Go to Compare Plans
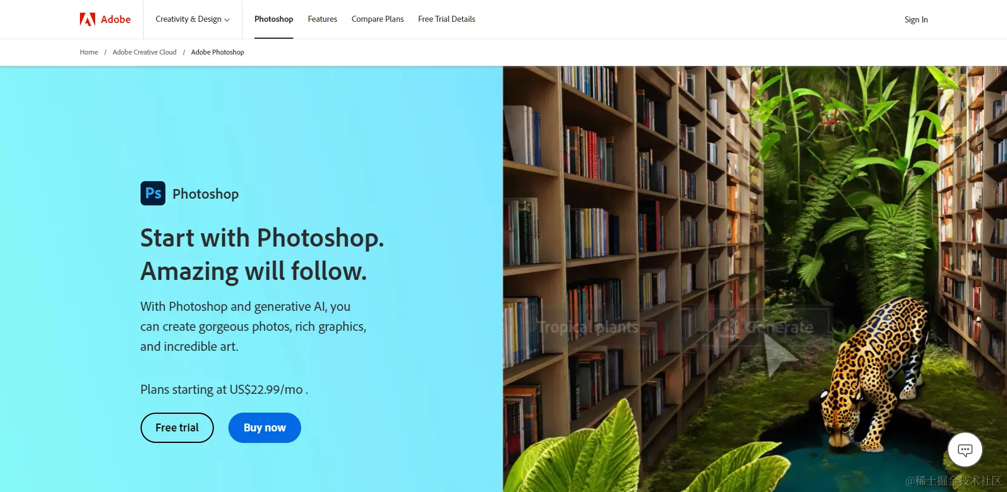 coord(377,19)
